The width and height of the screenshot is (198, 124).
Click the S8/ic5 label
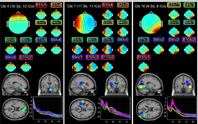click(x=123, y=40)
